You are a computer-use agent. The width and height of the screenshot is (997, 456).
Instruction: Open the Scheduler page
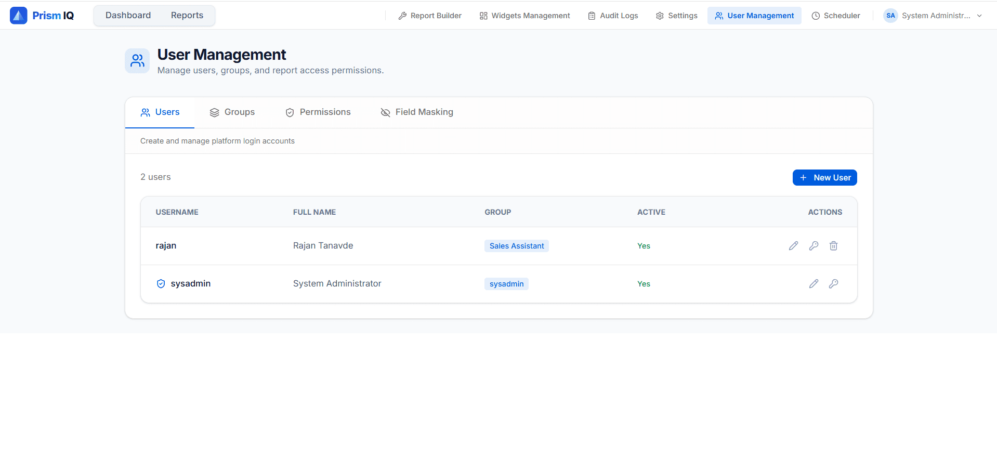pyautogui.click(x=836, y=16)
